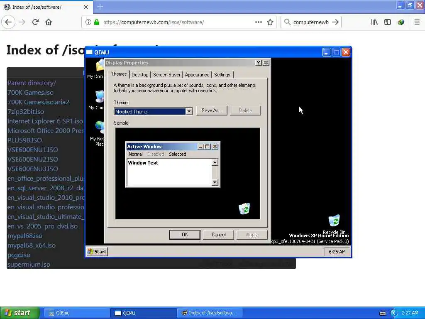Click the Microsoft Office 2000 iso link
This screenshot has width=425, height=319.
coord(46,131)
